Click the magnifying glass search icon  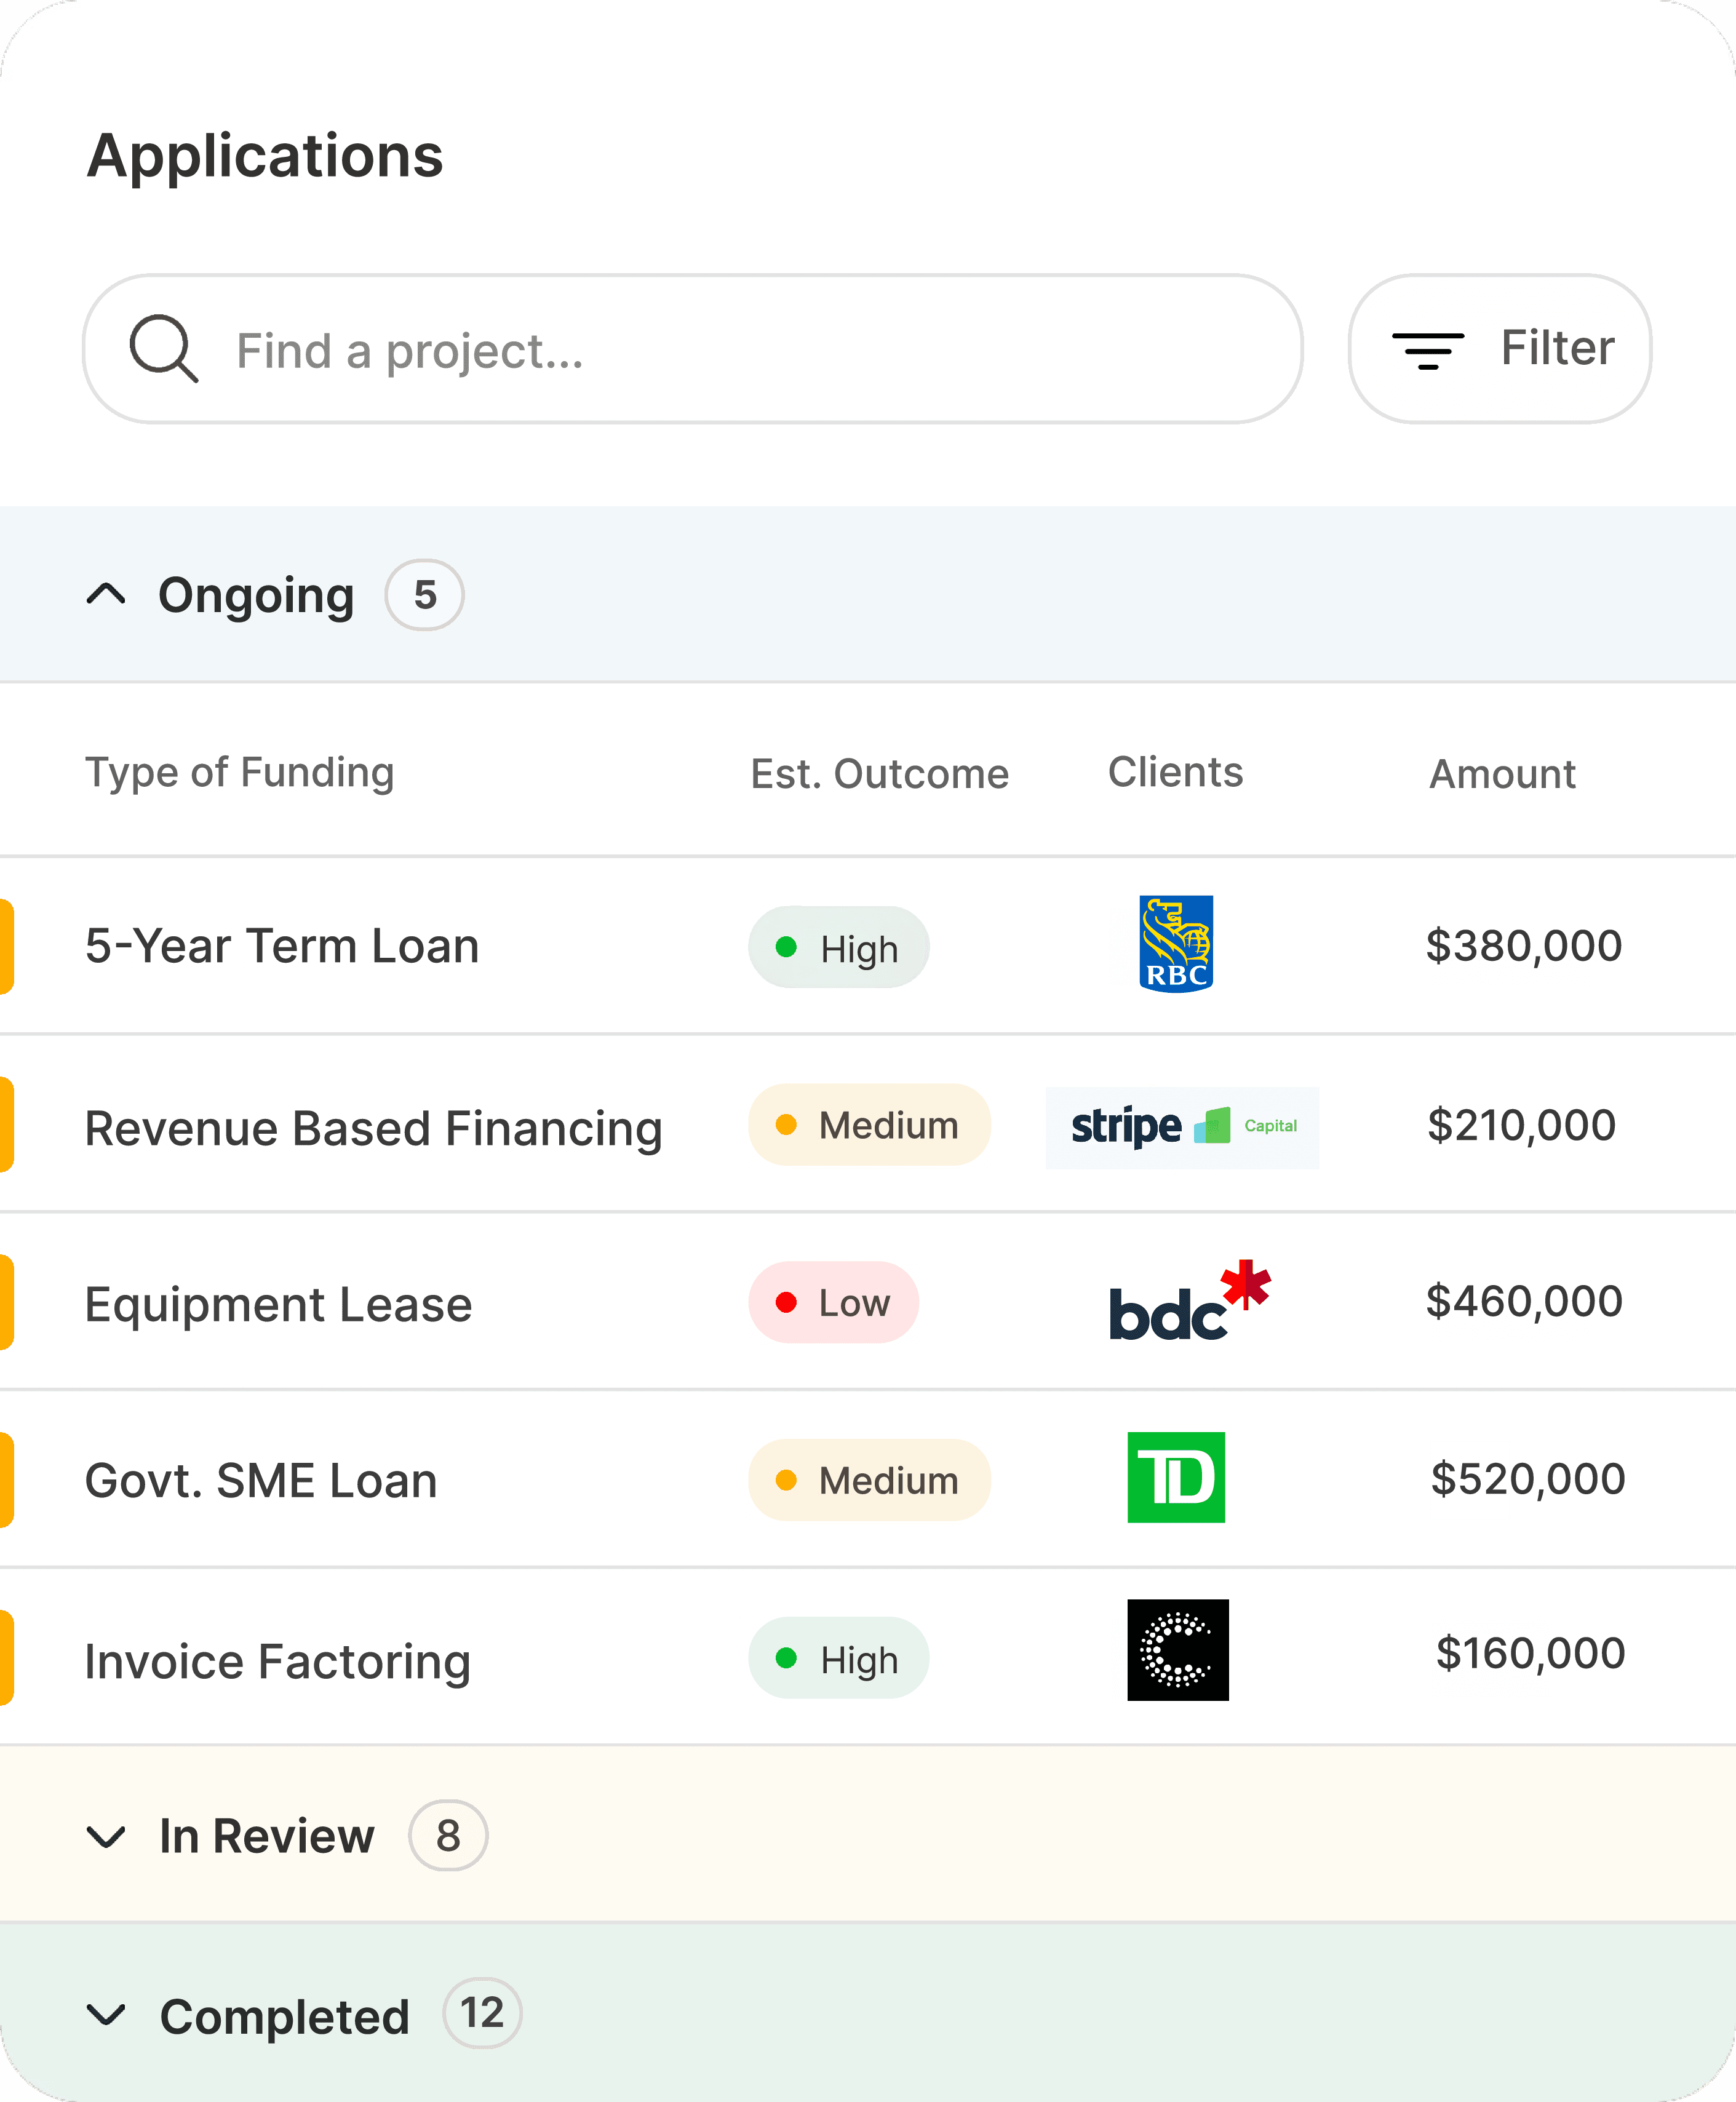click(164, 349)
